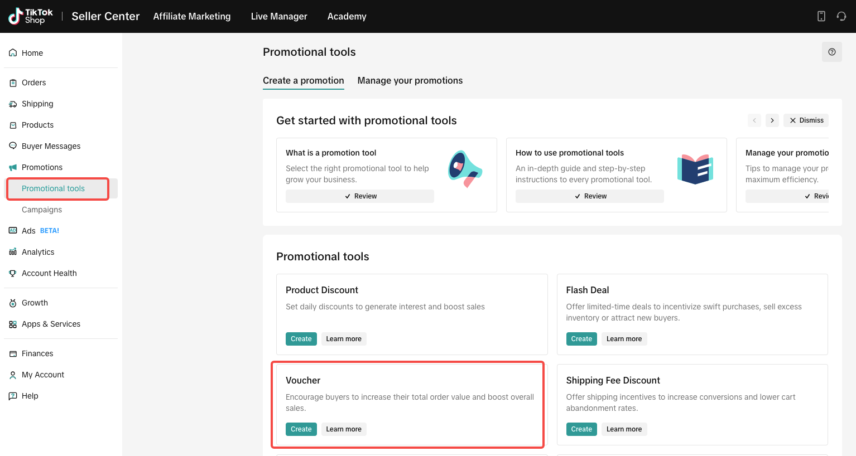Go to next guide card with right chevron
The image size is (856, 456).
pyautogui.click(x=772, y=120)
